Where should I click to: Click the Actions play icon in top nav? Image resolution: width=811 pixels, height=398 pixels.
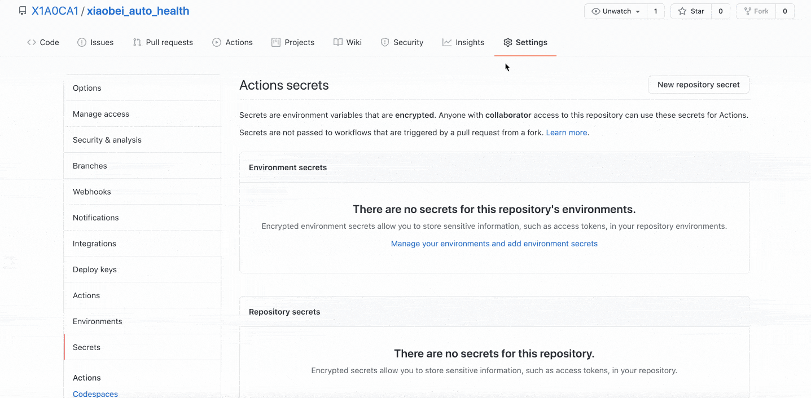pos(217,42)
